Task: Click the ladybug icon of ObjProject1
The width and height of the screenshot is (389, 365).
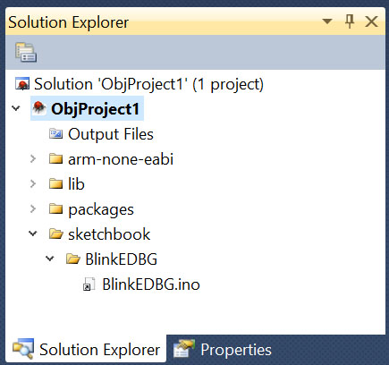Action: (39, 108)
